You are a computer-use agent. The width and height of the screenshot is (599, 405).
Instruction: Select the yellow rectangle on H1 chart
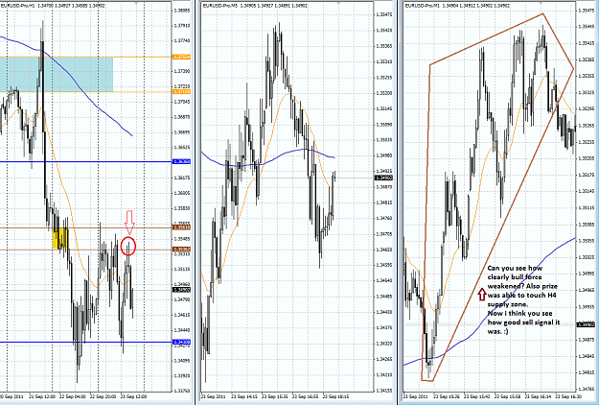tap(60, 238)
